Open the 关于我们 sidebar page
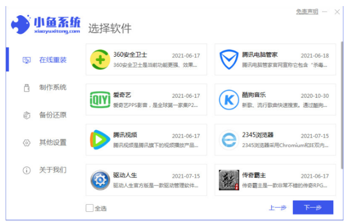The height and width of the screenshot is (224, 348). (53, 170)
